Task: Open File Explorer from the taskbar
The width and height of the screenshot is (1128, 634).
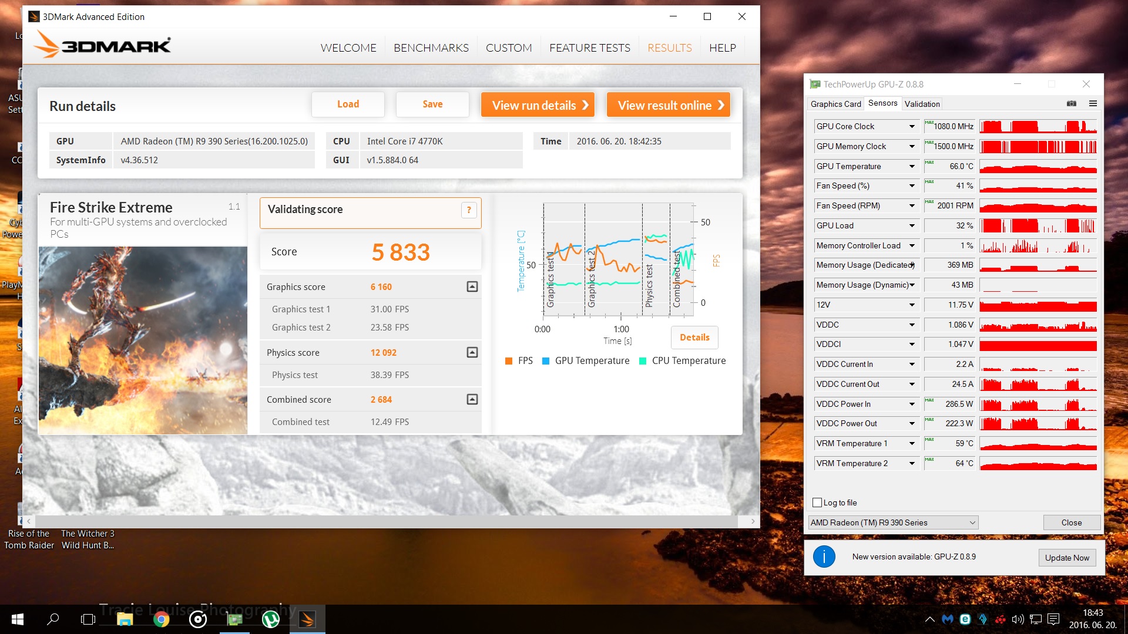Action: 125,619
